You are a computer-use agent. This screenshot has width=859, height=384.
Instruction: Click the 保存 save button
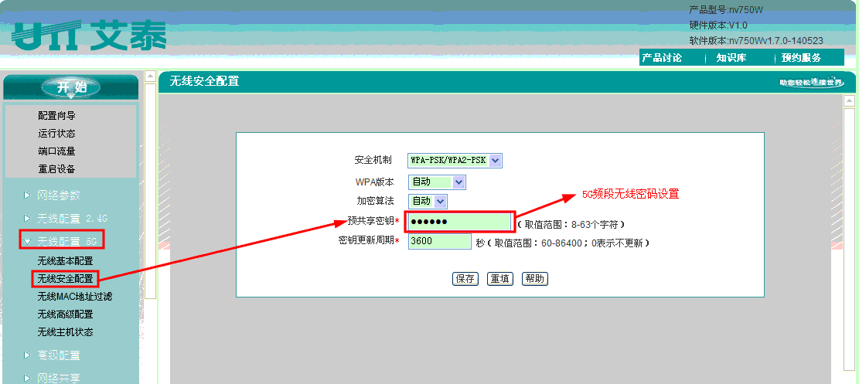465,279
